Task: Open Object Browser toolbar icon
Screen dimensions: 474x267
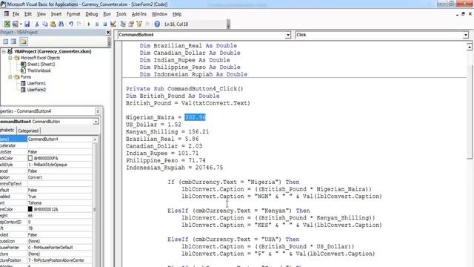Action: pos(139,24)
